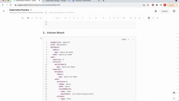
Task: Click the install app icon in address bar
Action: tap(144, 5)
